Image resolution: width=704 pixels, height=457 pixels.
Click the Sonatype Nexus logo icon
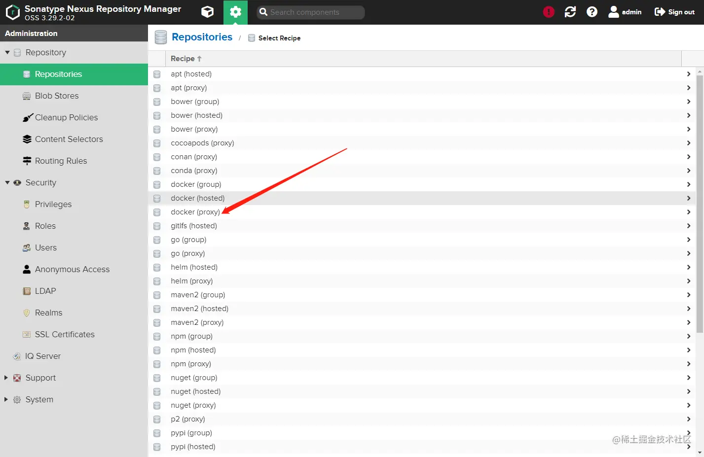pyautogui.click(x=12, y=12)
